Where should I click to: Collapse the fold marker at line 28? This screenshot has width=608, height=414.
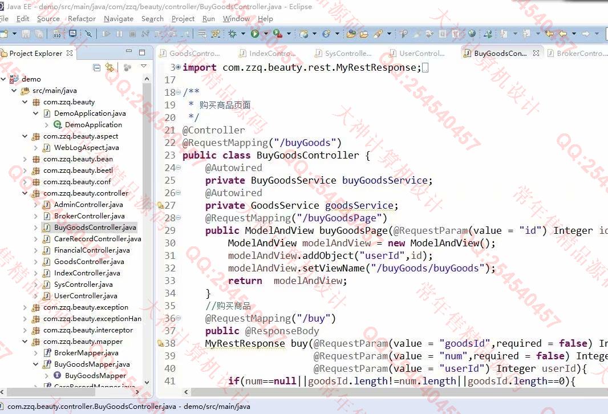pos(179,218)
